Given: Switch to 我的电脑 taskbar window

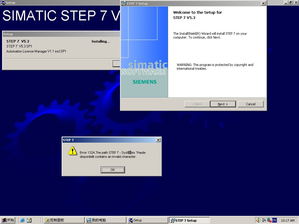Looking at the screenshot, I should [106, 220].
